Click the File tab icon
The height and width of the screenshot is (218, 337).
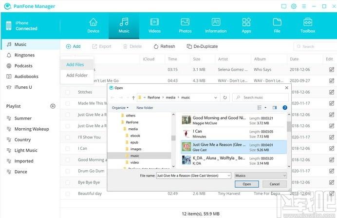(277, 22)
